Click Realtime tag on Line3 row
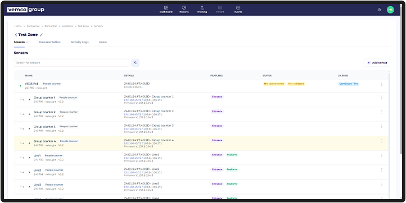406x203 pixels. coord(232,184)
